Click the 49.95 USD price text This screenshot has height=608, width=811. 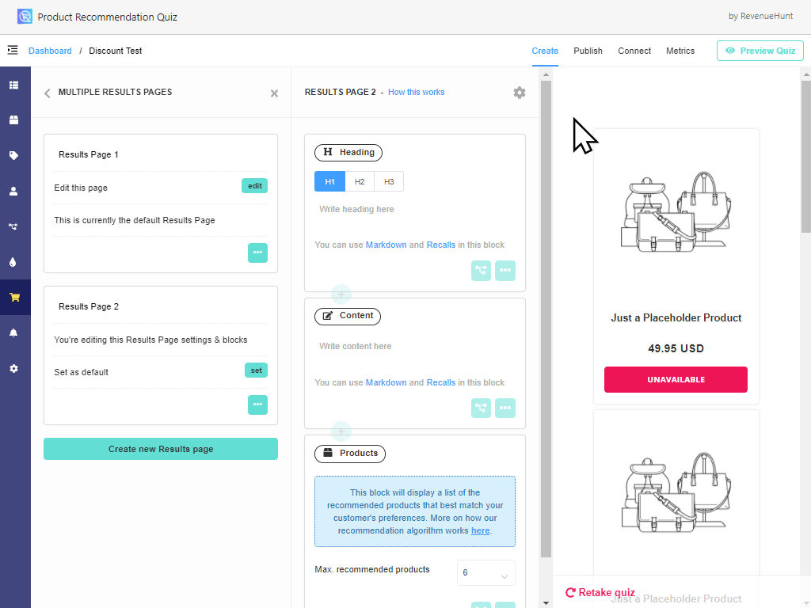pos(676,348)
